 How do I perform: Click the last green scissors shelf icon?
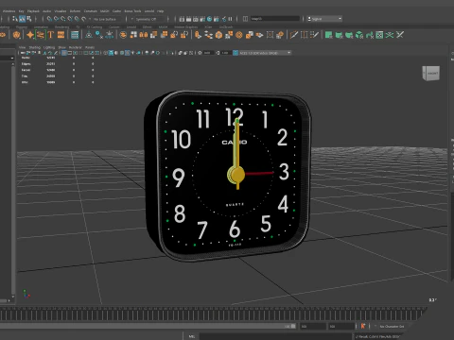[400, 35]
